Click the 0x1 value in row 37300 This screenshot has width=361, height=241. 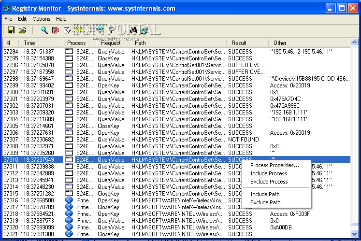tap(274, 92)
